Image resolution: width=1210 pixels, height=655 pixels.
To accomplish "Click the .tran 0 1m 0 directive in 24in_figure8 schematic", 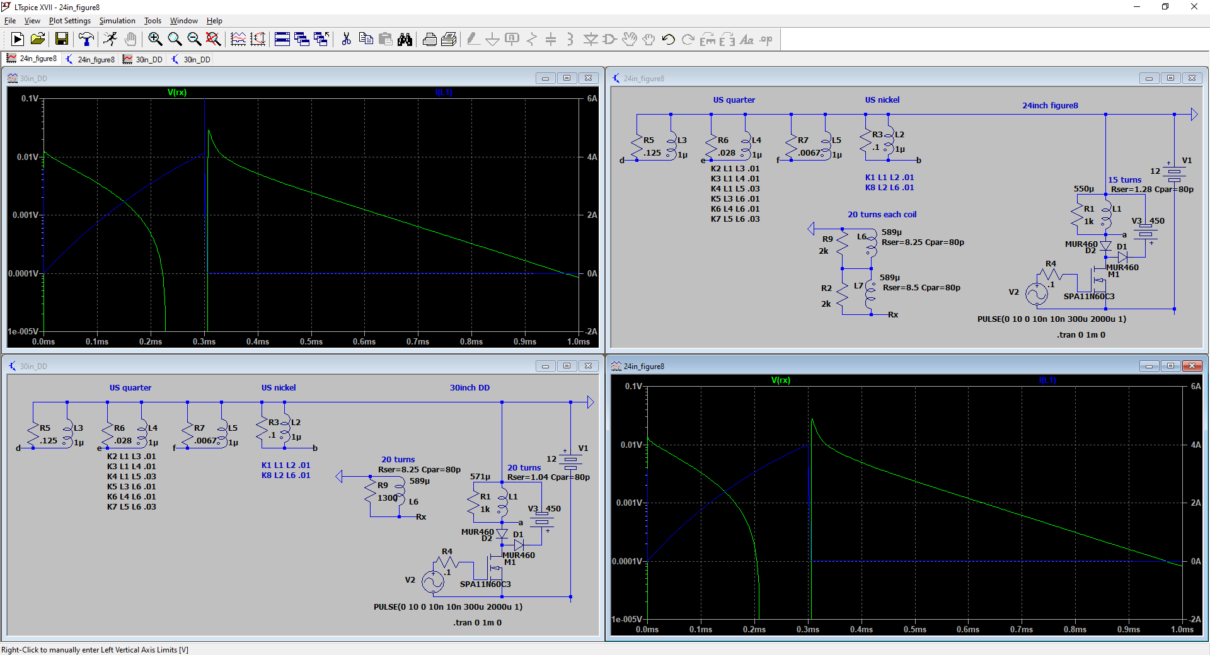I will 1081,335.
